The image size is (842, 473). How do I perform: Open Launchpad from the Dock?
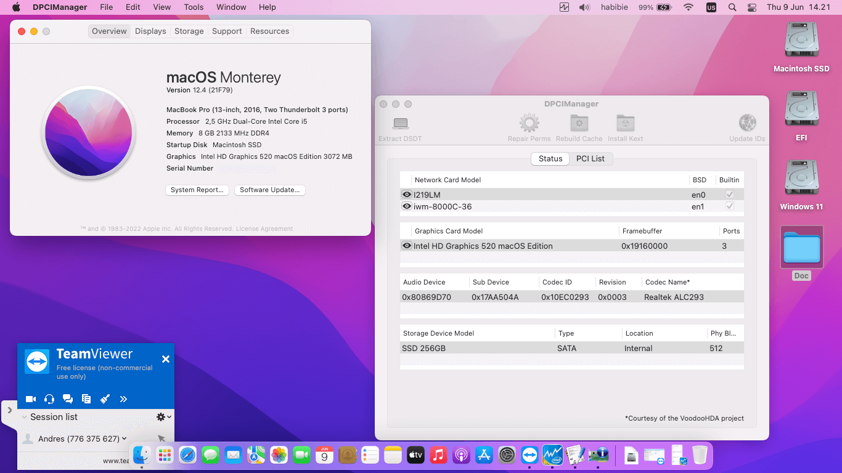coord(165,455)
